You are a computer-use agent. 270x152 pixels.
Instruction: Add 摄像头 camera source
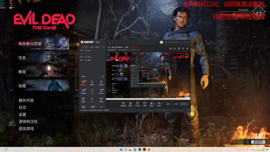point(130,104)
